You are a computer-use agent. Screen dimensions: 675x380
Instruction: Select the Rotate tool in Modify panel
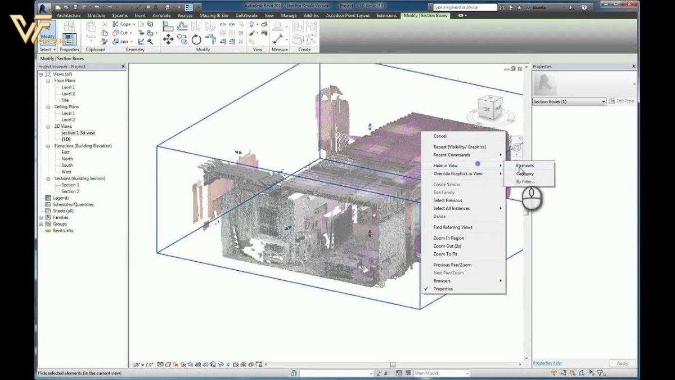[196, 39]
